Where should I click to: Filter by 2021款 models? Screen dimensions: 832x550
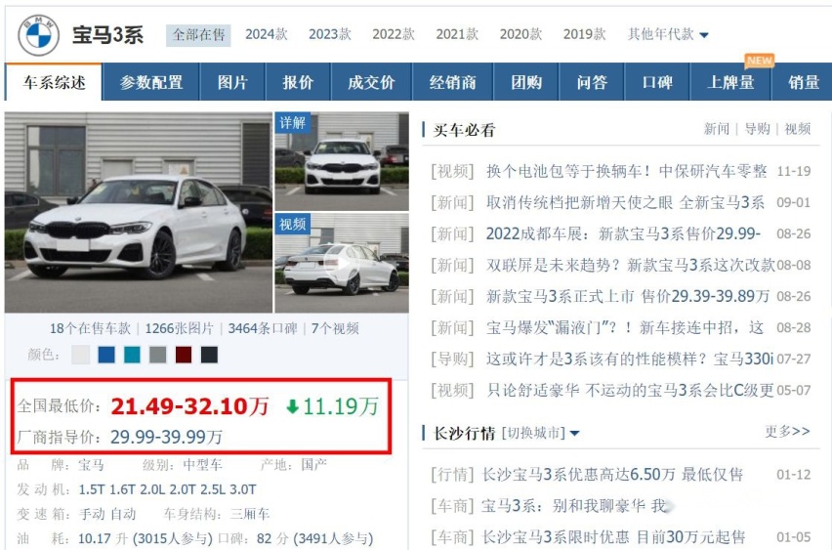point(457,34)
